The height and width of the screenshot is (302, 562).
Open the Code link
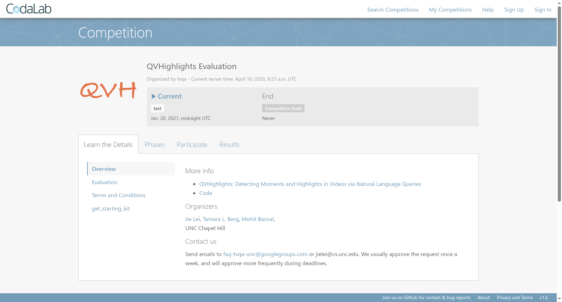coord(206,193)
